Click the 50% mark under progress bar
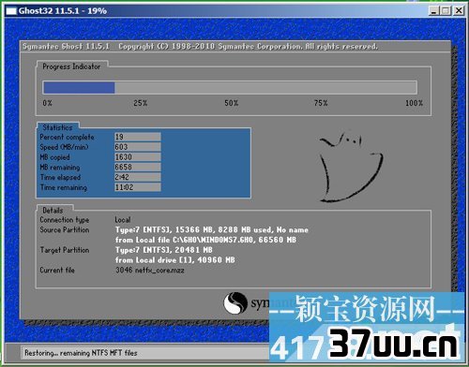Screen dimensions: 469x367 [x=232, y=103]
